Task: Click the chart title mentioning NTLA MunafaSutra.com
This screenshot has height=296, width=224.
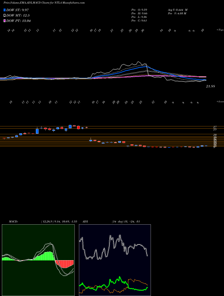Action: [x=44, y=3]
